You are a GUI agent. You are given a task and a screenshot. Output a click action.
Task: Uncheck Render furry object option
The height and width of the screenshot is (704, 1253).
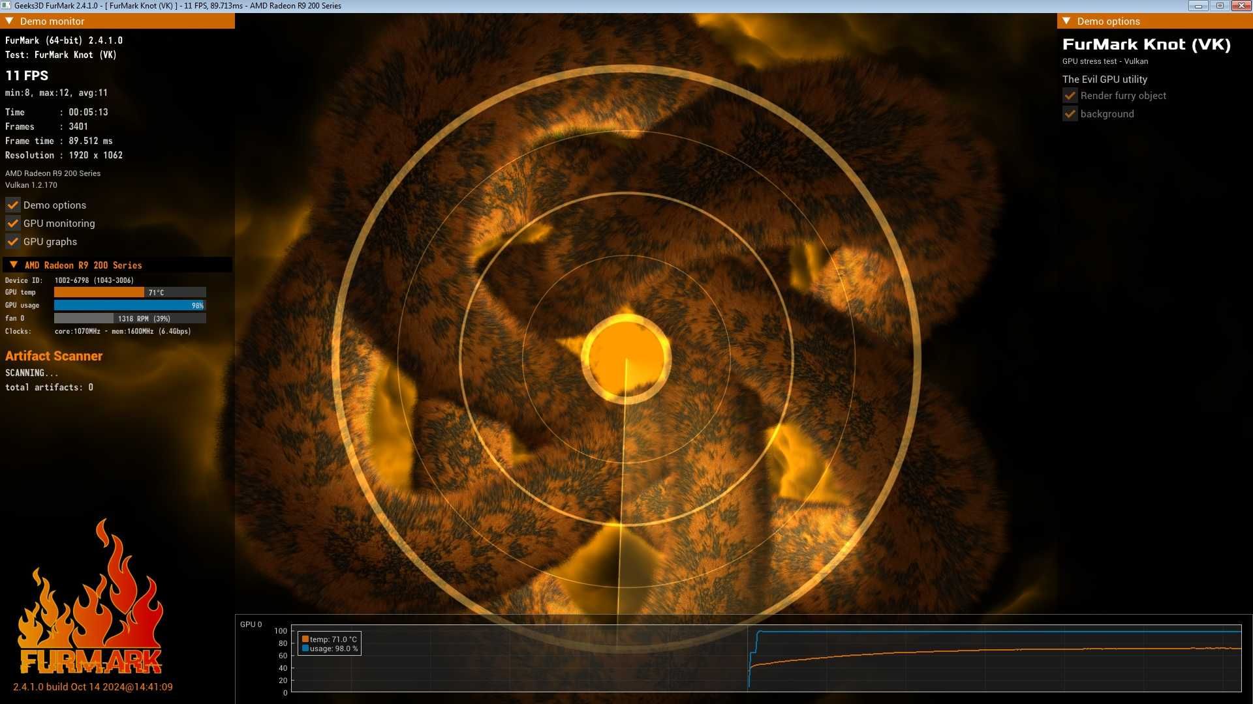(x=1070, y=96)
